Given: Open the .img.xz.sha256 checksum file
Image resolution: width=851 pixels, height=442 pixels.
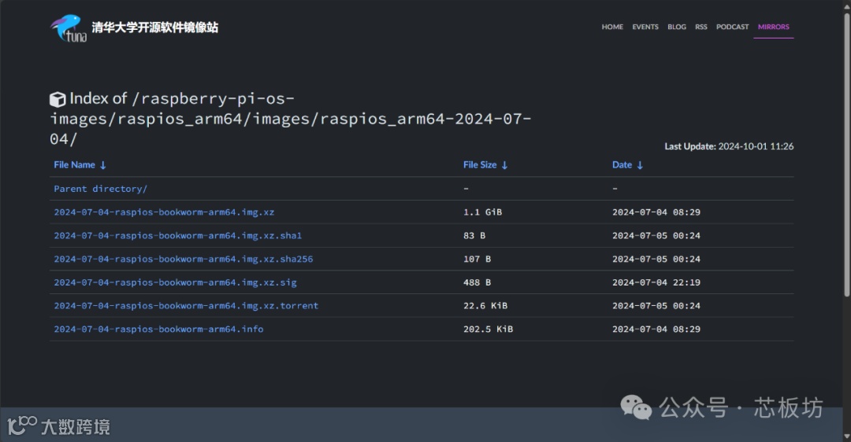Looking at the screenshot, I should pyautogui.click(x=184, y=259).
